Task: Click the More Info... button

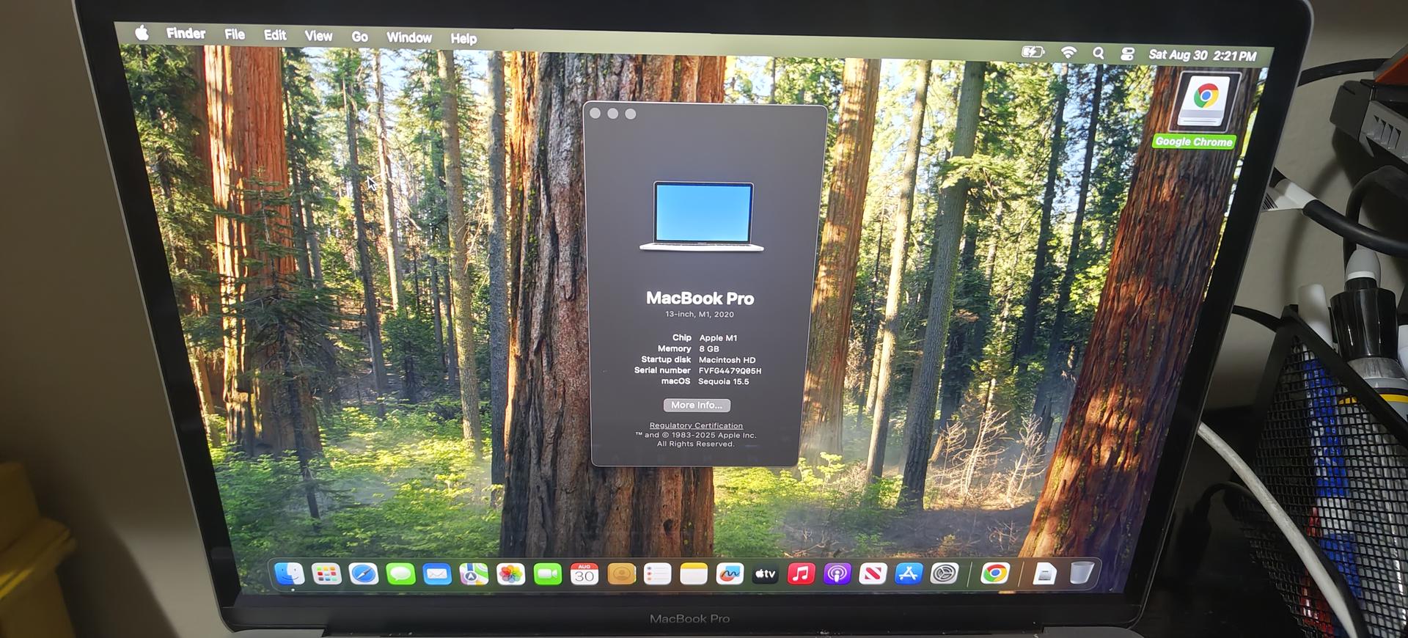Action: tap(697, 405)
